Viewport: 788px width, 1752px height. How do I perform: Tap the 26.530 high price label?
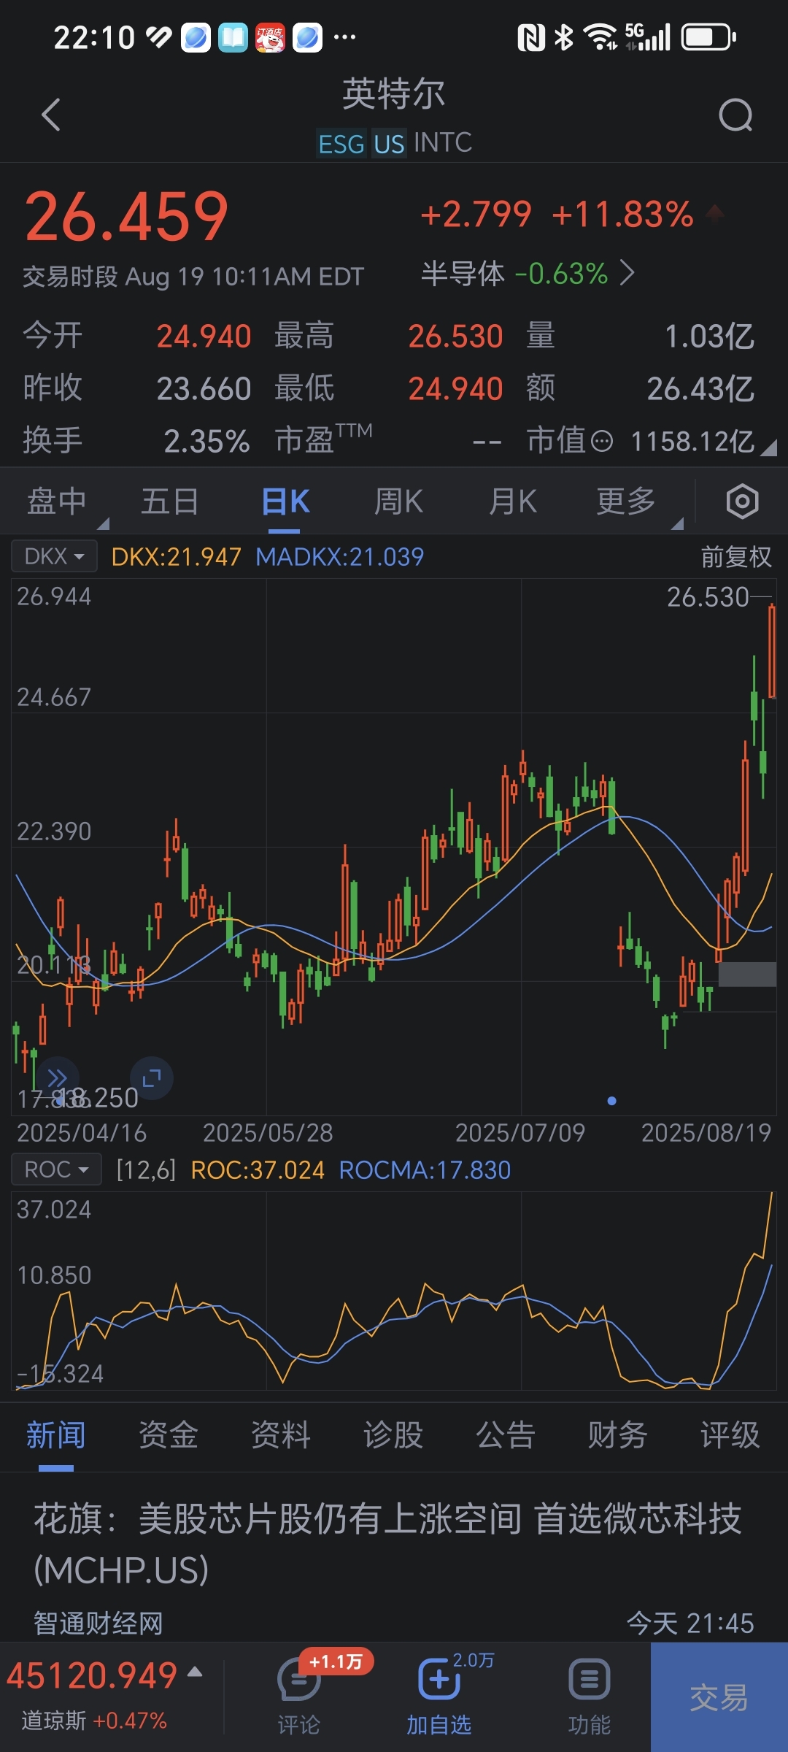click(708, 597)
